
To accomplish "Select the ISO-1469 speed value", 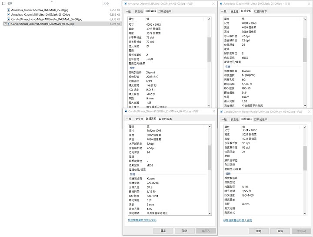I will tap(248, 195).
